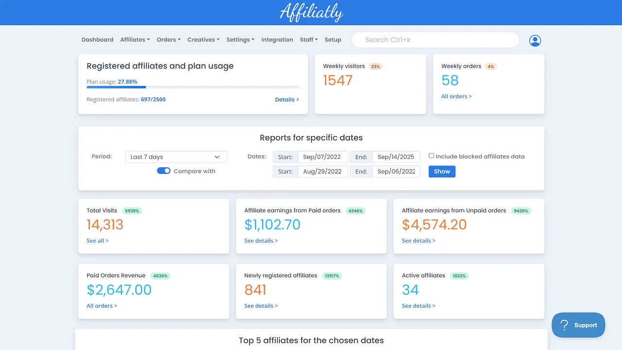Click the plan usage progress bar
This screenshot has height=350, width=622.
click(x=193, y=87)
